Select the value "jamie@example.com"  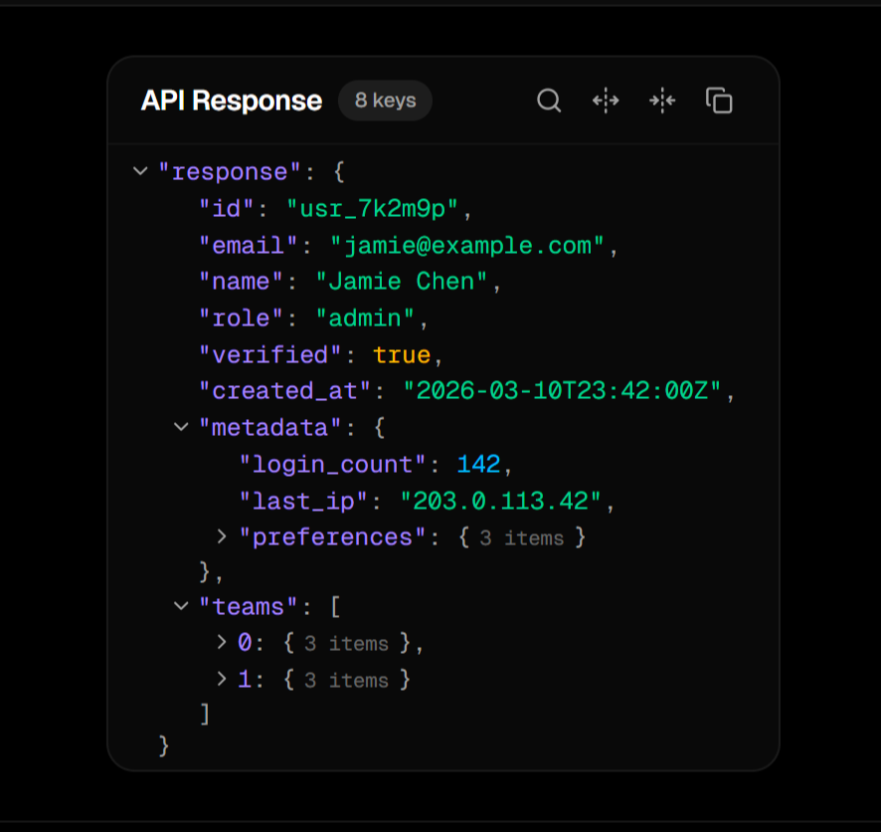click(467, 246)
